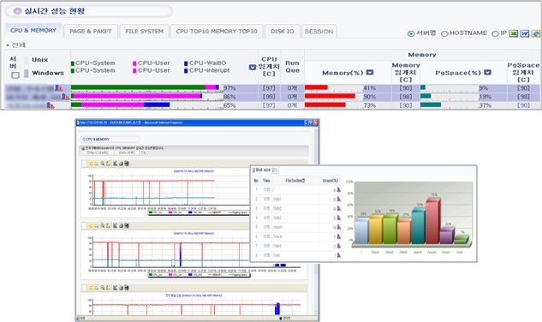Select the HOSTNAME radio option
This screenshot has width=542, height=322.
[x=444, y=33]
